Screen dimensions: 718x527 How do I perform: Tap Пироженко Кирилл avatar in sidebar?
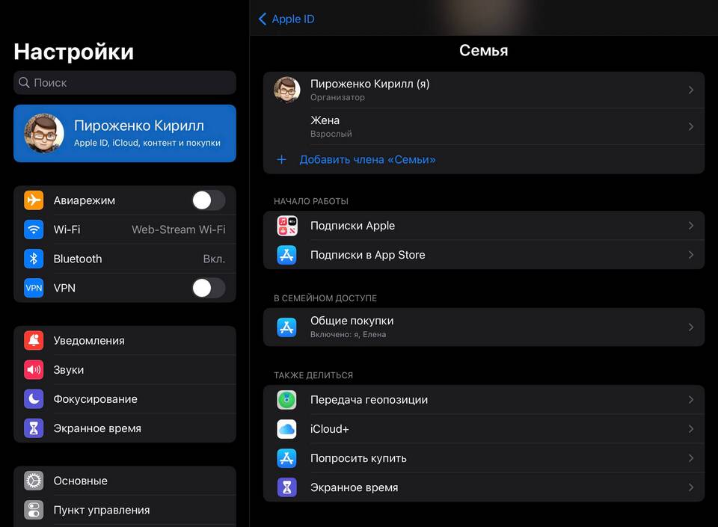tap(44, 133)
